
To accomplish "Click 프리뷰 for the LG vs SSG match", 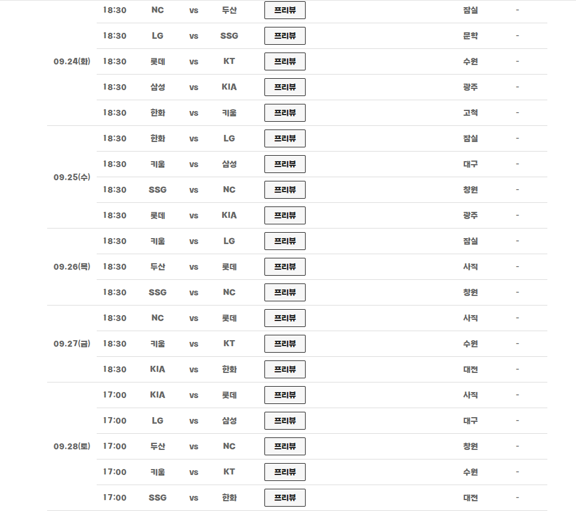I will click(285, 36).
